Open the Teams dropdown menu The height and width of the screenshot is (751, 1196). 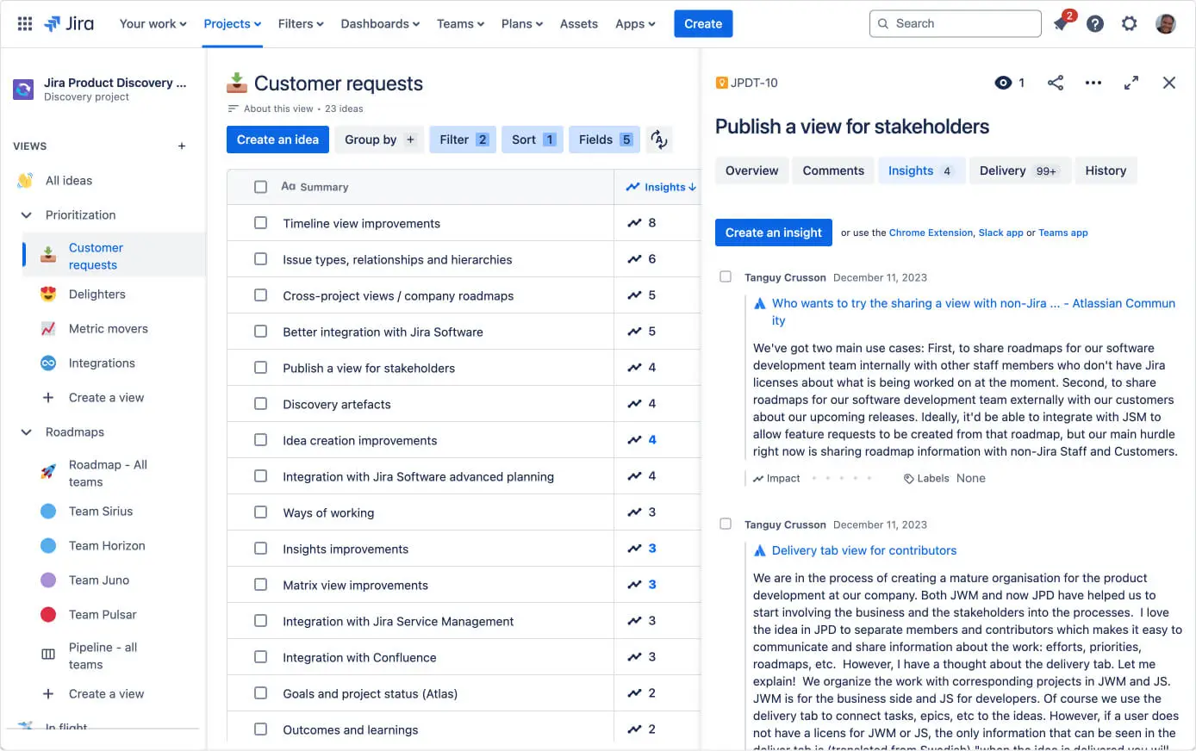point(460,23)
